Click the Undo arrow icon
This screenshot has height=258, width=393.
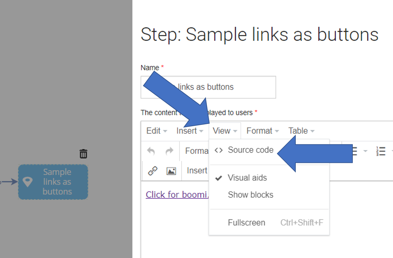point(151,151)
